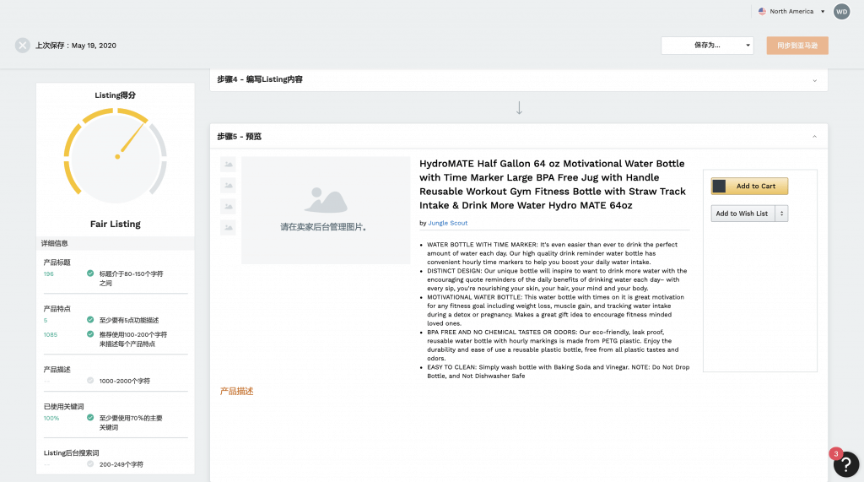Expand the 步骤4 编写Listing内容 section
This screenshot has height=482, width=864.
pos(814,80)
